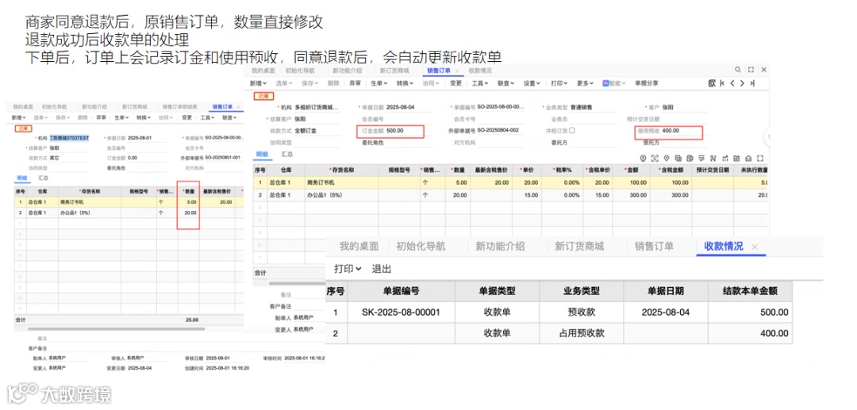
Task: Open 生单 dropdown in the middle window toolbar
Action: pyautogui.click(x=379, y=83)
